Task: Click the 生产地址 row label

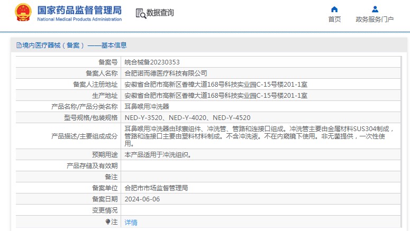Action: coord(105,95)
